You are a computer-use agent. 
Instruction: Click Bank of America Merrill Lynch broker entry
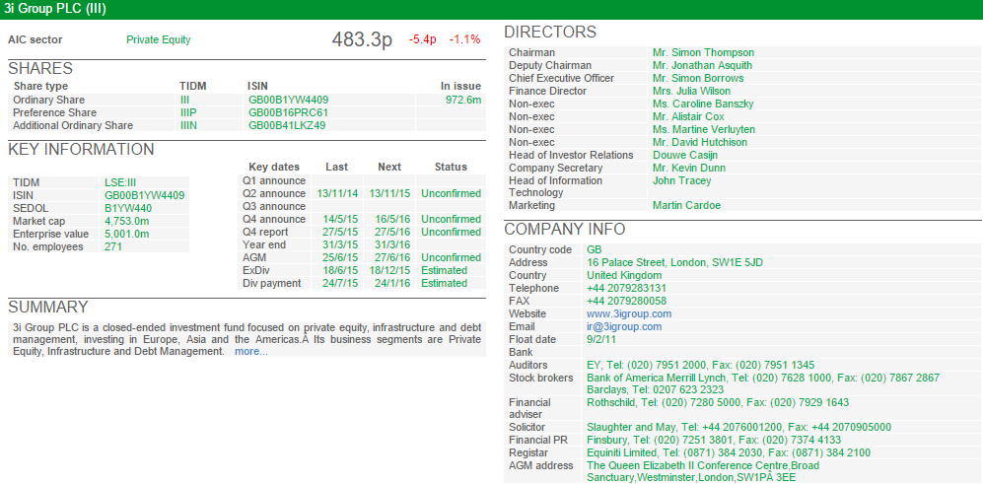tap(763, 378)
